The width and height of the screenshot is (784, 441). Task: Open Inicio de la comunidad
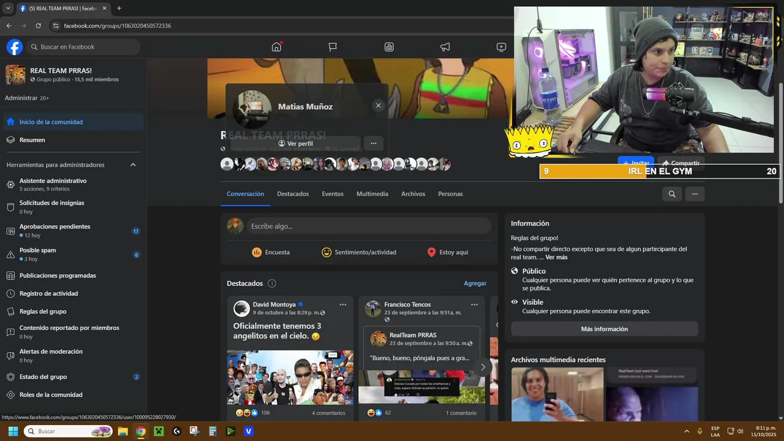(x=73, y=122)
